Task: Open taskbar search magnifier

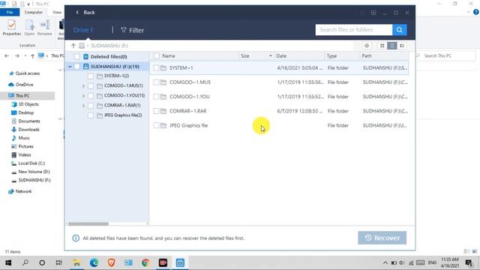Action: click(25, 262)
